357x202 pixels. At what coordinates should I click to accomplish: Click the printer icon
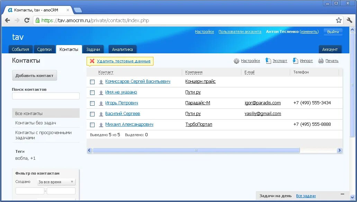coord(321,61)
